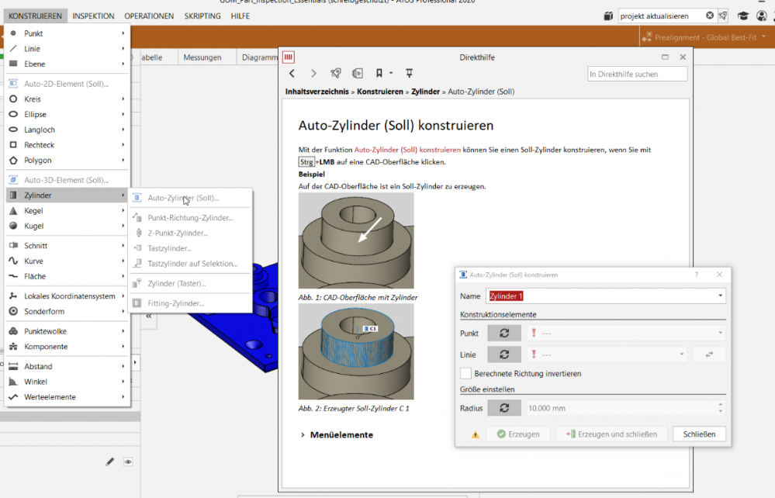Open the graduation cap training icon

click(742, 16)
